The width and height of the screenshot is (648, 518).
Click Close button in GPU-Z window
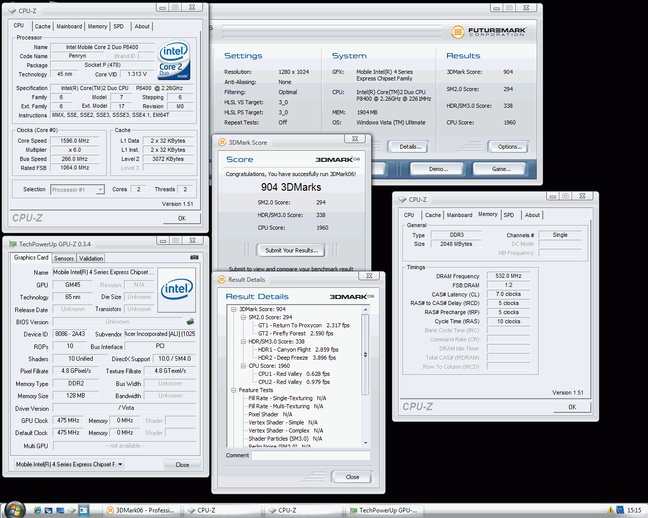coord(182,465)
